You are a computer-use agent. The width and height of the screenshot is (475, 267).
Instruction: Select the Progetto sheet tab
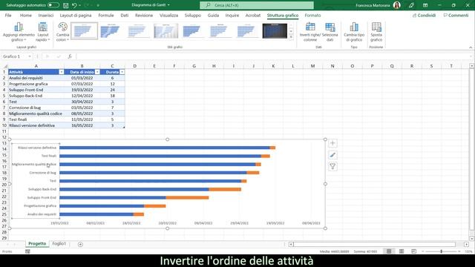tap(37, 244)
